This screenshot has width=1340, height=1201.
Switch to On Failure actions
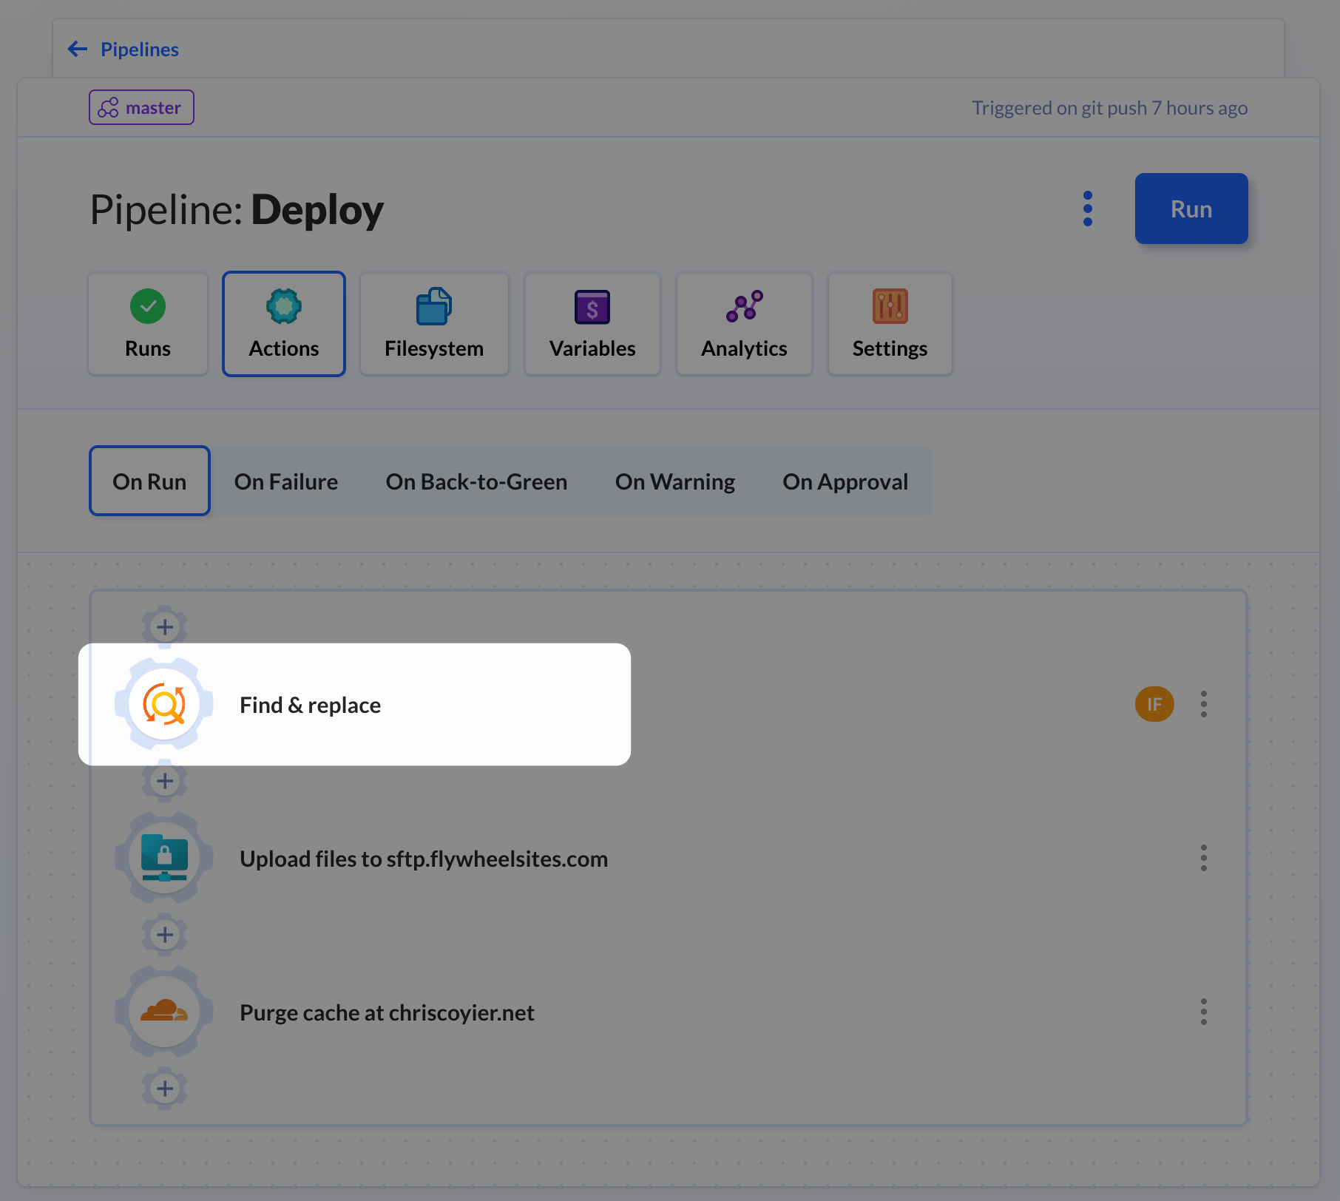[x=286, y=481]
